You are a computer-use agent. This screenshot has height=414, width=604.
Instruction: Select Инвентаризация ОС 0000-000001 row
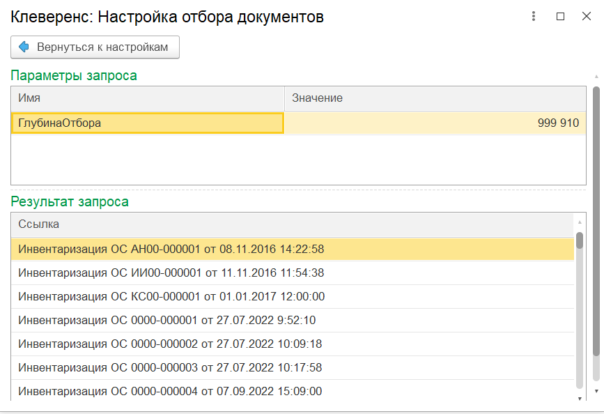293,321
